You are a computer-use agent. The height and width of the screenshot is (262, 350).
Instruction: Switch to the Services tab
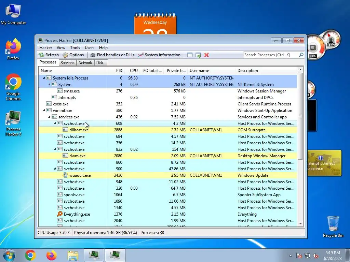click(67, 63)
